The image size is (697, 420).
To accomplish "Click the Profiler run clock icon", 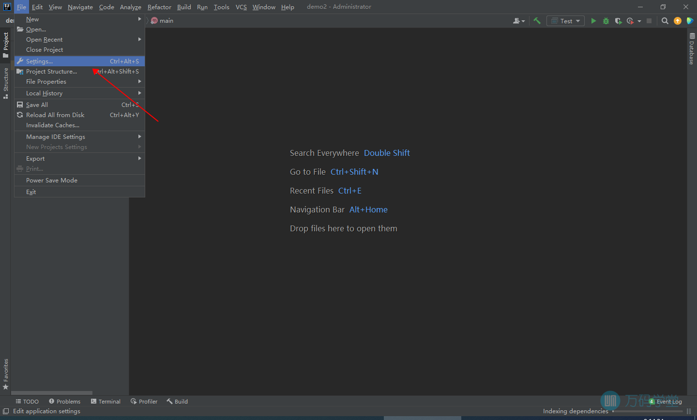I will (x=630, y=21).
